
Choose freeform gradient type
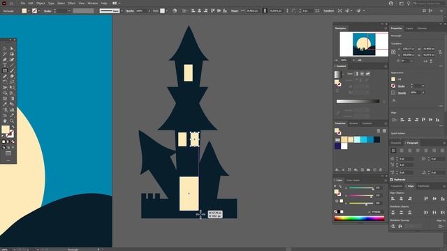368,74
